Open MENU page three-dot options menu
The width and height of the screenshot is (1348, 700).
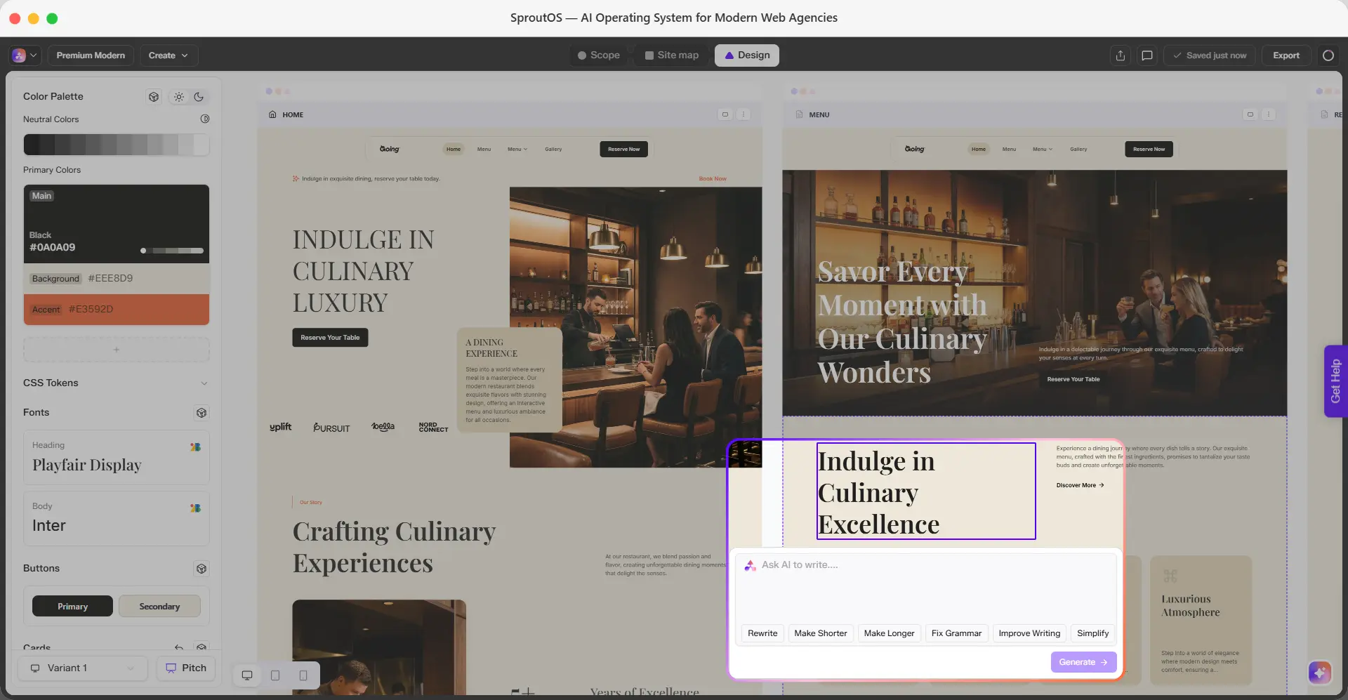[1269, 114]
